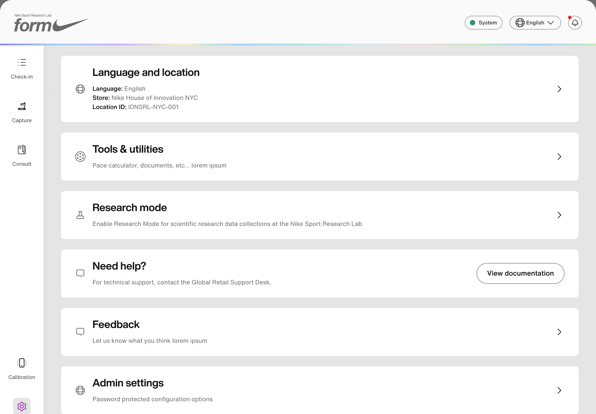This screenshot has height=414, width=596.
Task: Click the green System status dot
Action: tap(473, 23)
